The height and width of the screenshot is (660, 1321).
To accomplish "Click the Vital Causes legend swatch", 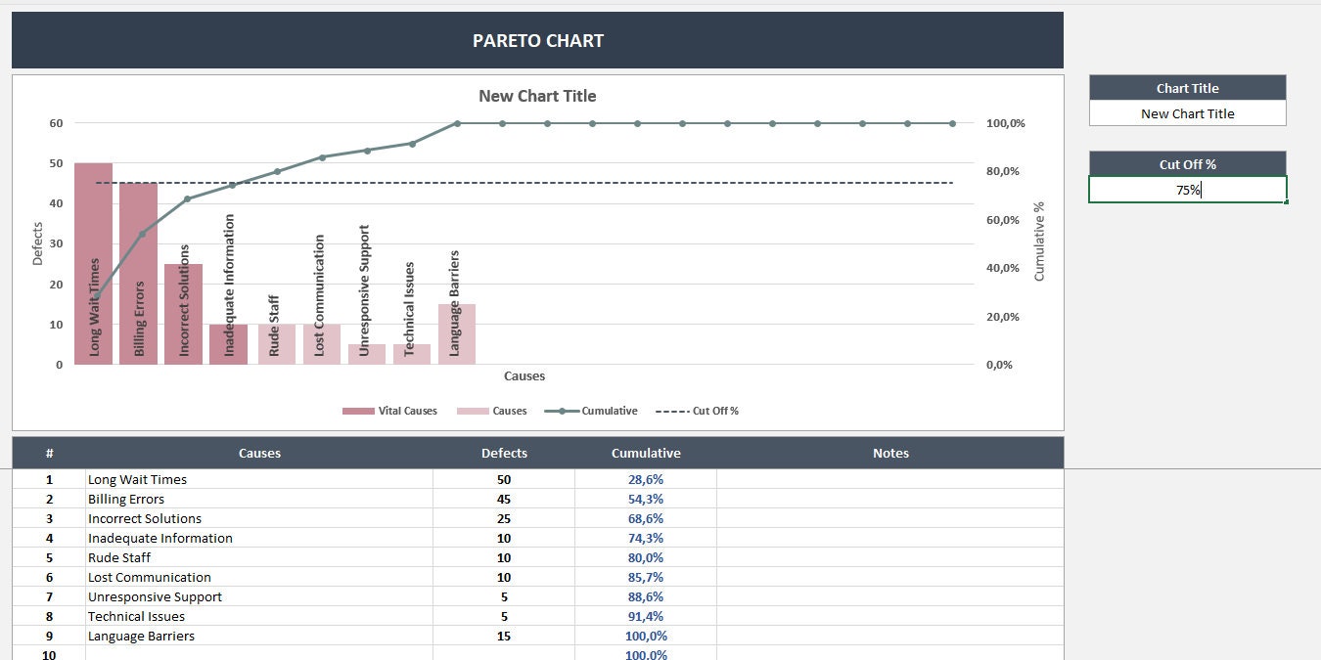I will point(358,412).
